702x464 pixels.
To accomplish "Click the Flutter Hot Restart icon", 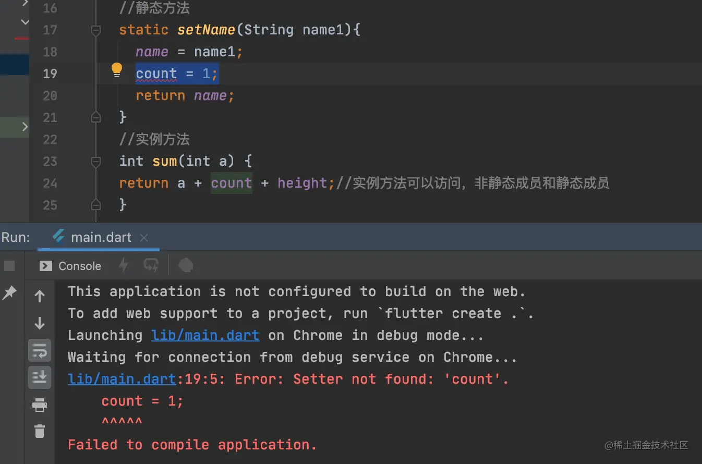I will (151, 265).
